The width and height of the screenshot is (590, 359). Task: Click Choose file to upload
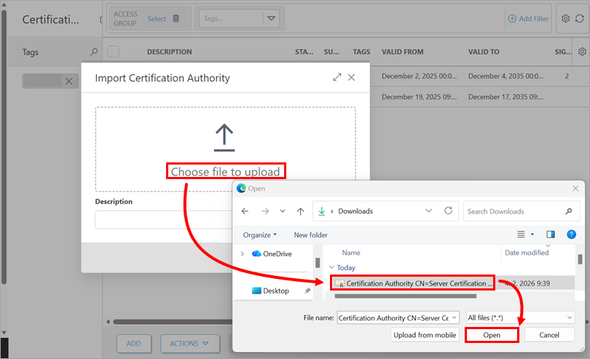tap(225, 172)
